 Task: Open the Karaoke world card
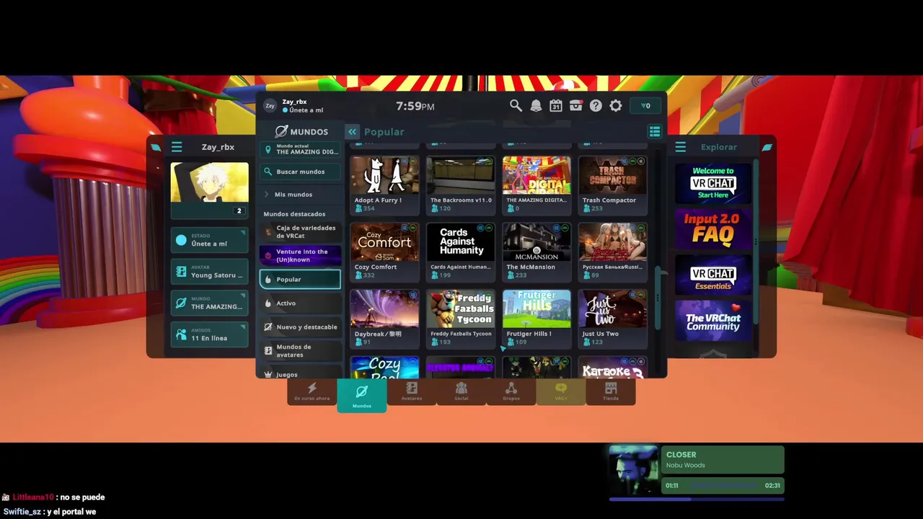[613, 368]
